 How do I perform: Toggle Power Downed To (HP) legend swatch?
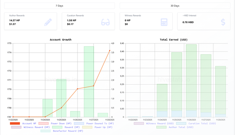(x=79, y=124)
